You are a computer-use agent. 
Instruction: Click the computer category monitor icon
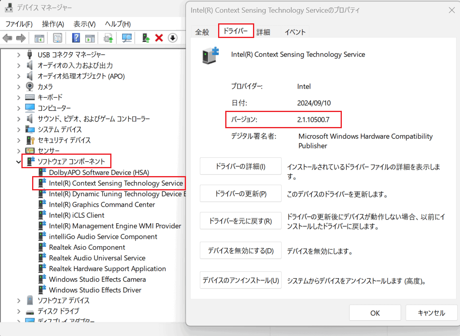click(x=30, y=108)
